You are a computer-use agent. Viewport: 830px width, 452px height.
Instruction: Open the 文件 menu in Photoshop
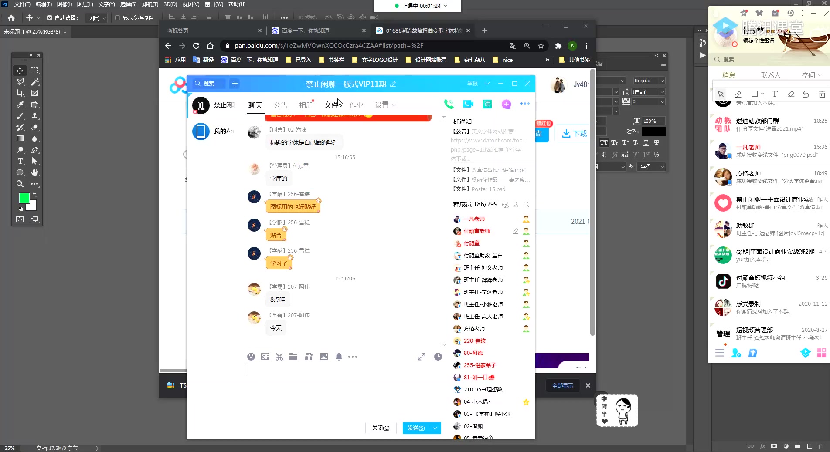(22, 4)
